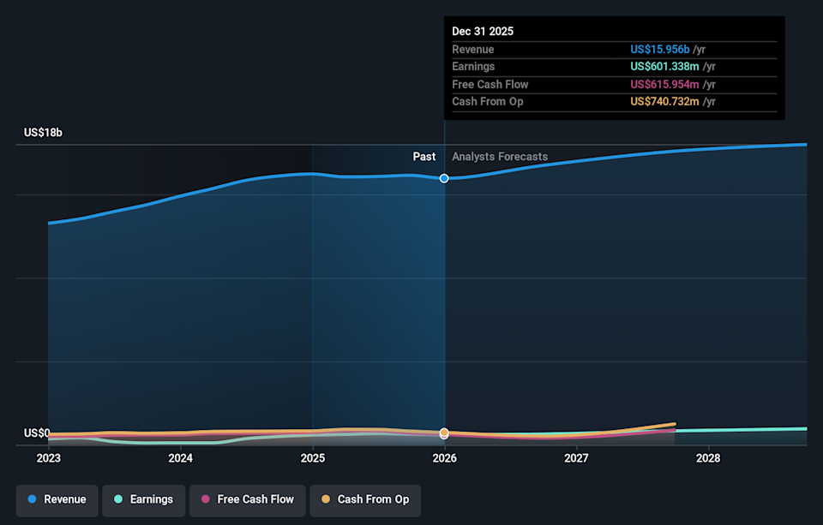Toggle the Cash From Op series off
This screenshot has height=525, width=823.
click(365, 499)
